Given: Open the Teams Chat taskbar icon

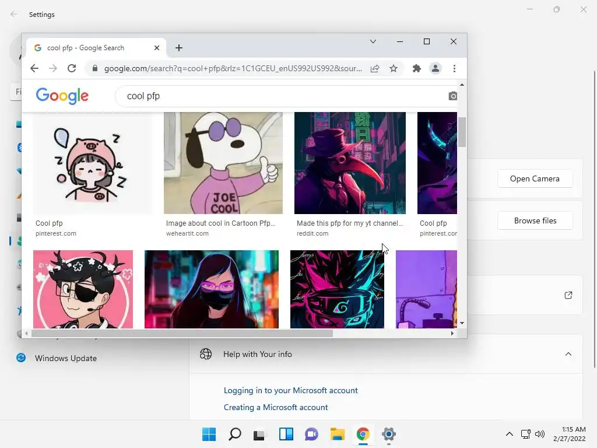Looking at the screenshot, I should tap(311, 434).
